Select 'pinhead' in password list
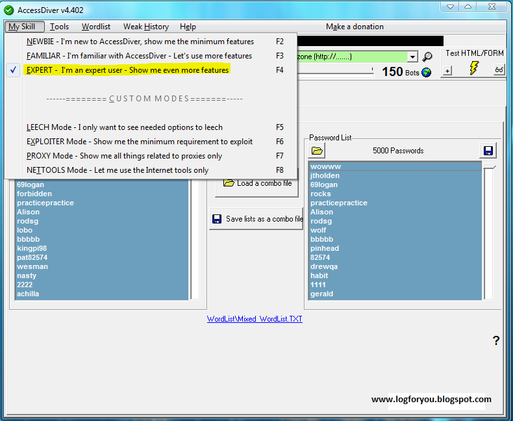Image resolution: width=513 pixels, height=421 pixels. pyautogui.click(x=395, y=248)
